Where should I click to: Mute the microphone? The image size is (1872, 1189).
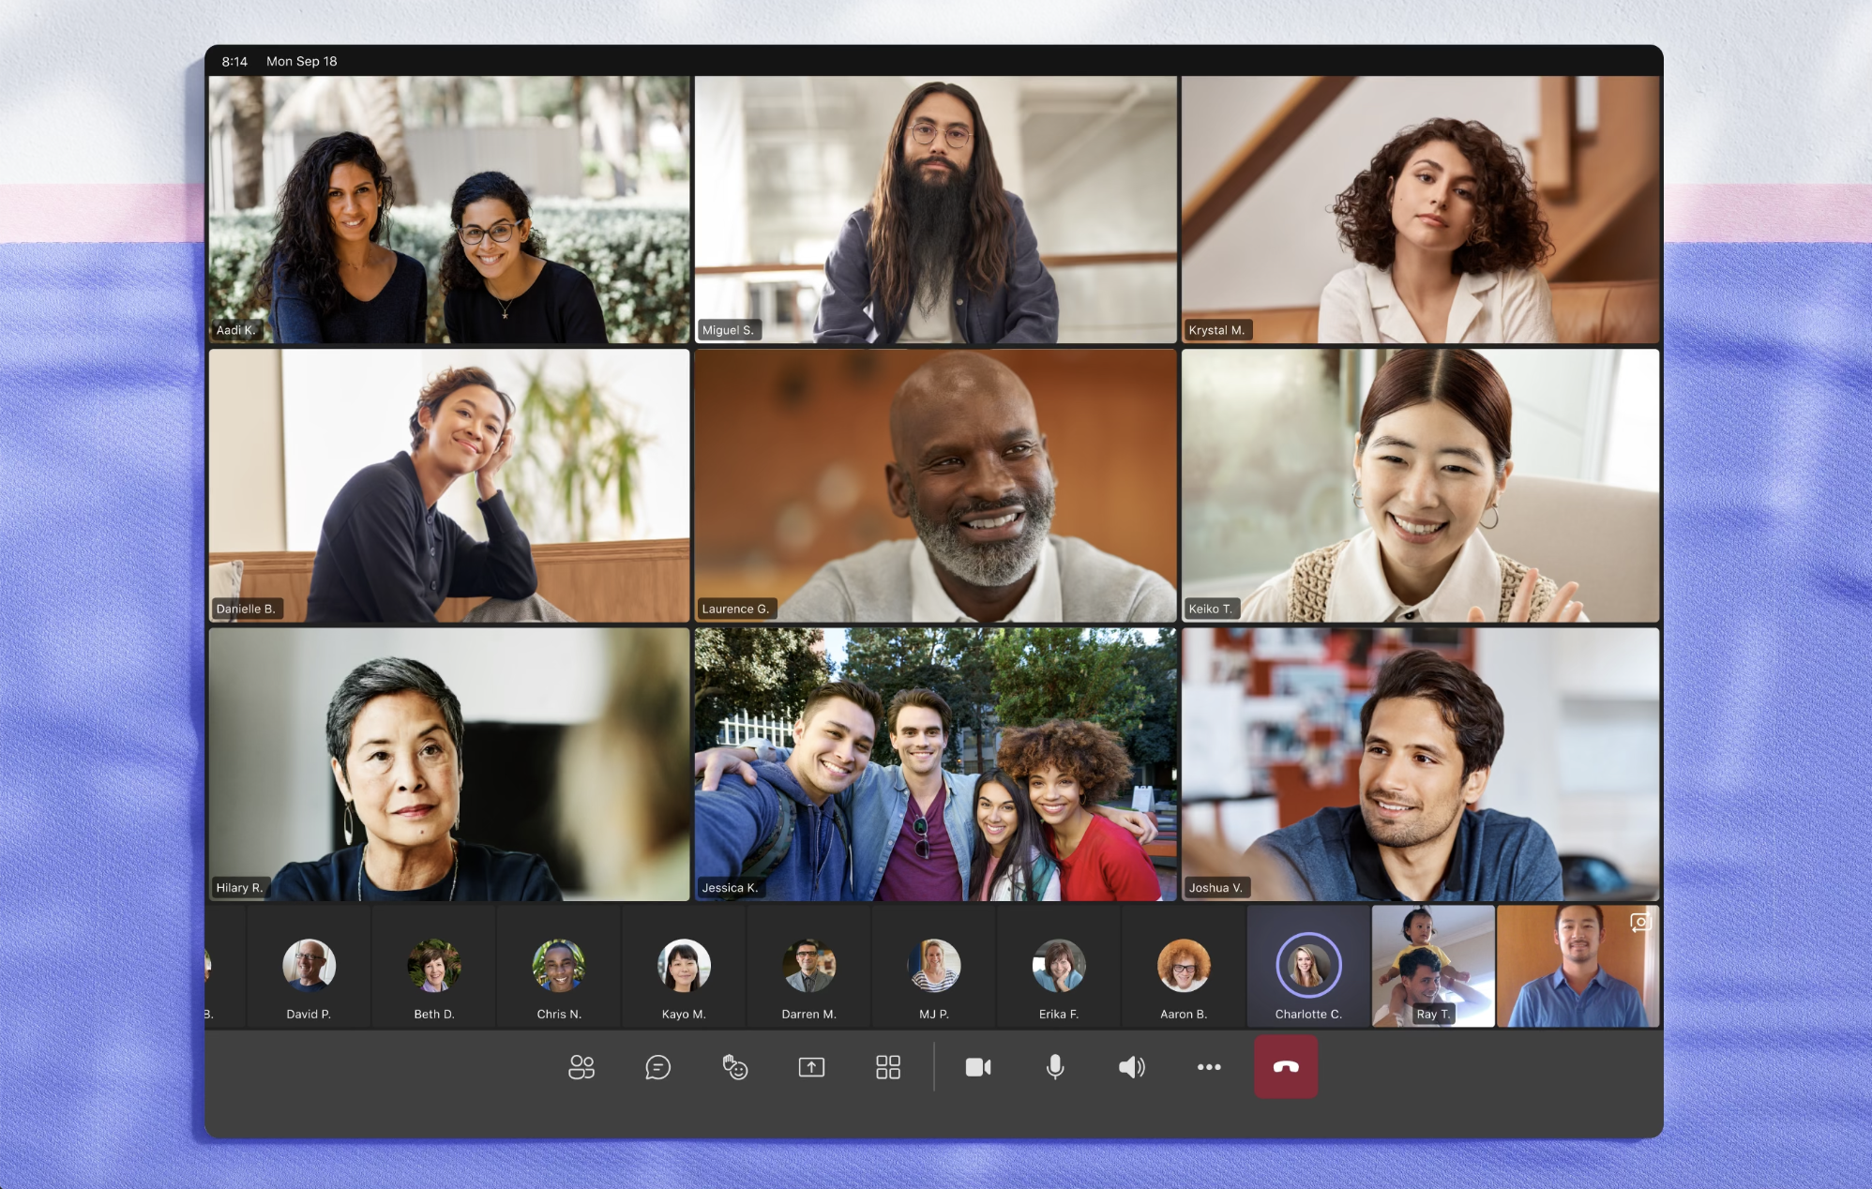click(1055, 1067)
